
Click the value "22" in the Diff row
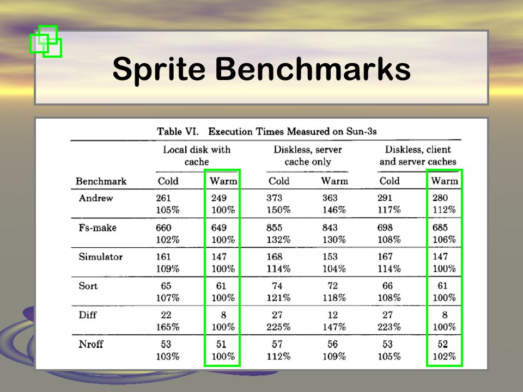[166, 315]
